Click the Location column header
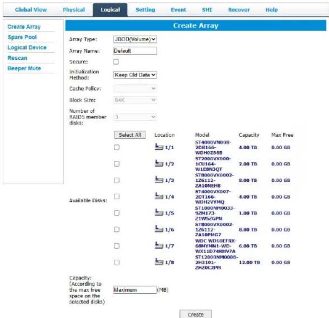This screenshot has width=329, height=318. tap(165, 135)
